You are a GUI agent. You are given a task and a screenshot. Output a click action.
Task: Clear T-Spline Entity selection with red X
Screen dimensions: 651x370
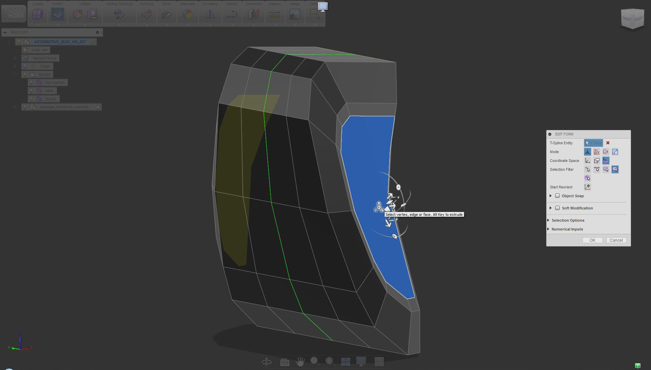pos(608,143)
